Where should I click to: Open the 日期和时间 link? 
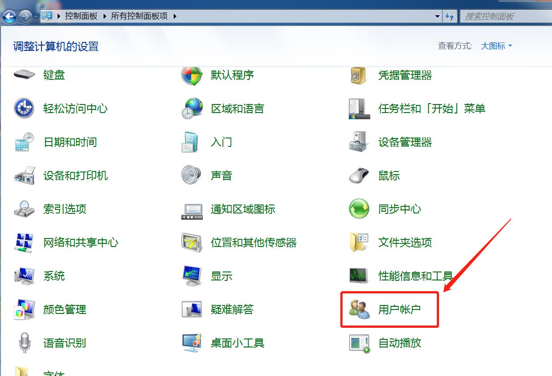coord(70,142)
